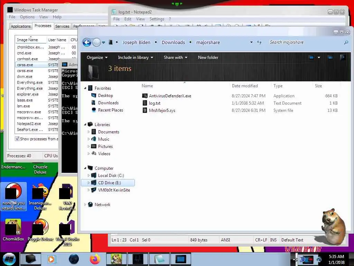
Task: Open the Organize menu
Action: [97, 57]
